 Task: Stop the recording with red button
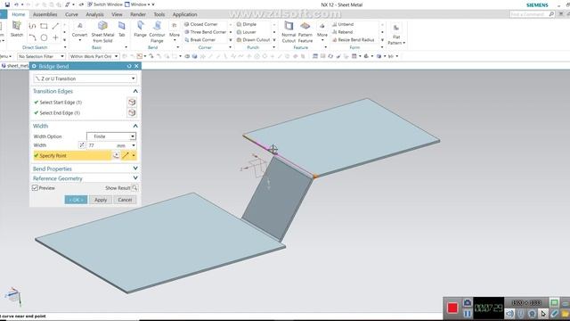[x=452, y=308]
